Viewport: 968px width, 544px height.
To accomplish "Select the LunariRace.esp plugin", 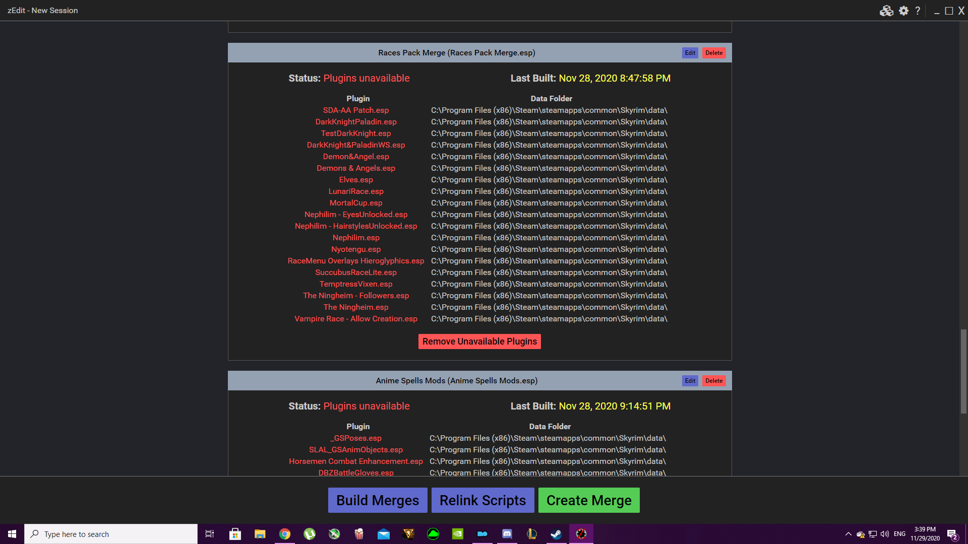I will pyautogui.click(x=356, y=191).
